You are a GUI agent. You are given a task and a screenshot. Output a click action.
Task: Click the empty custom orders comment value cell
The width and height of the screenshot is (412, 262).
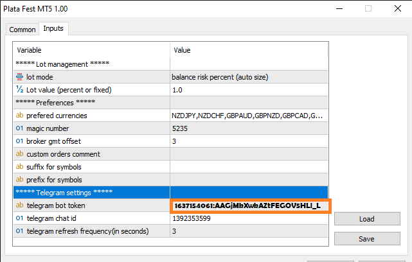click(x=249, y=154)
